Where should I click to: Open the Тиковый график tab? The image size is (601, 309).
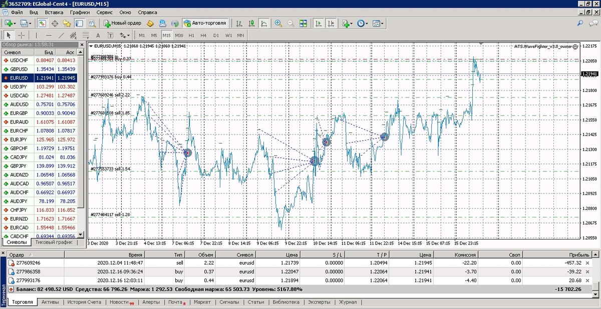(54, 242)
